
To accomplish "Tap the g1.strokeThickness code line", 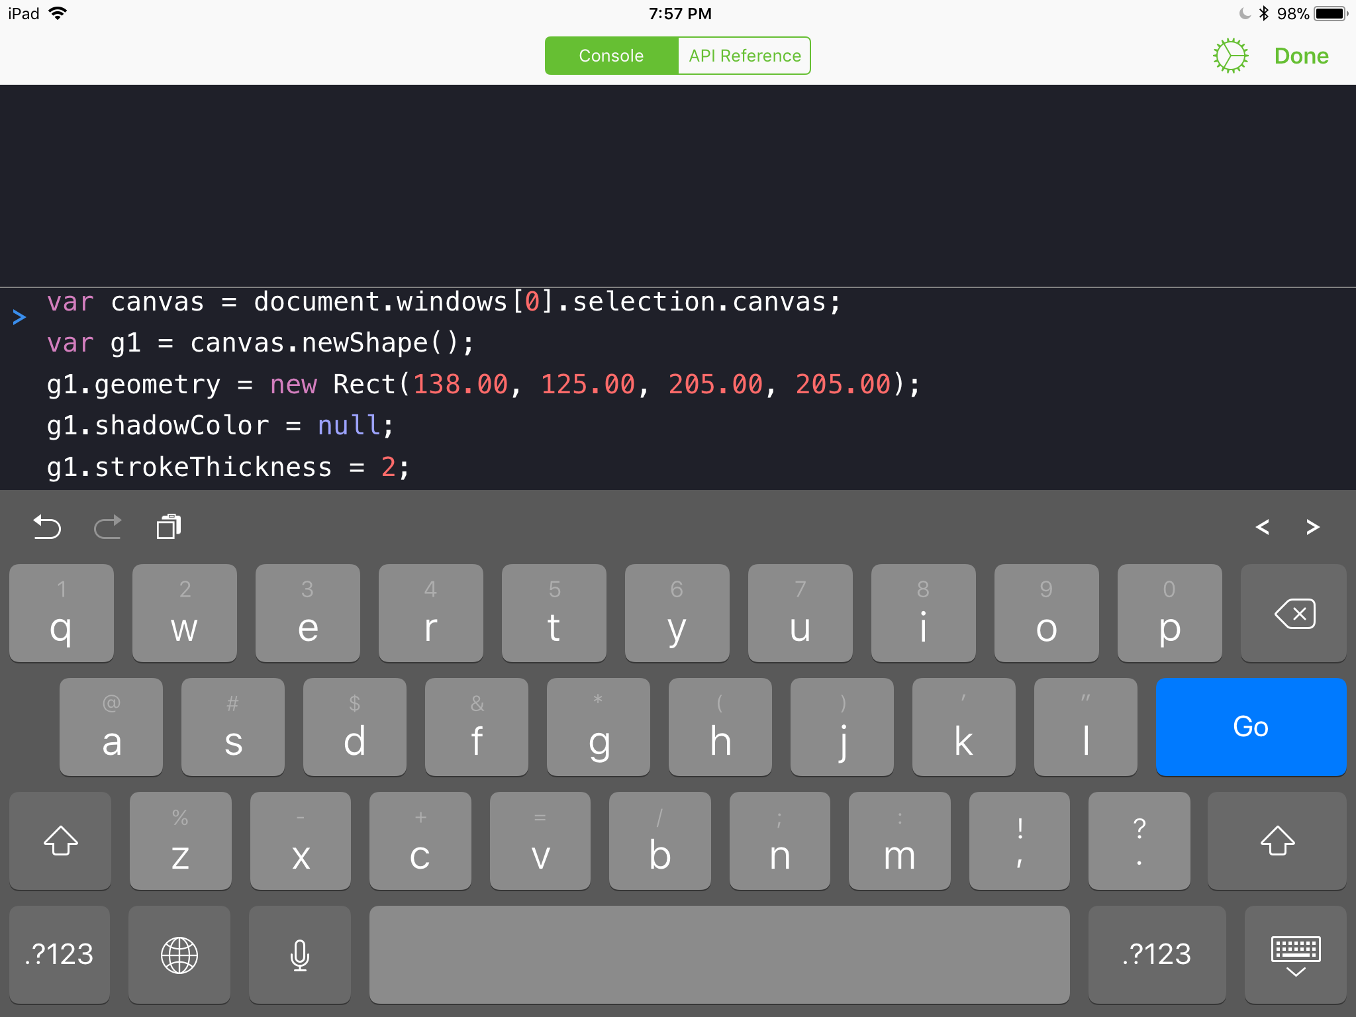I will [x=228, y=467].
